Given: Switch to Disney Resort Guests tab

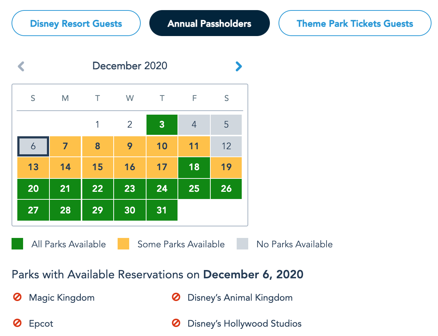Looking at the screenshot, I should click(76, 24).
